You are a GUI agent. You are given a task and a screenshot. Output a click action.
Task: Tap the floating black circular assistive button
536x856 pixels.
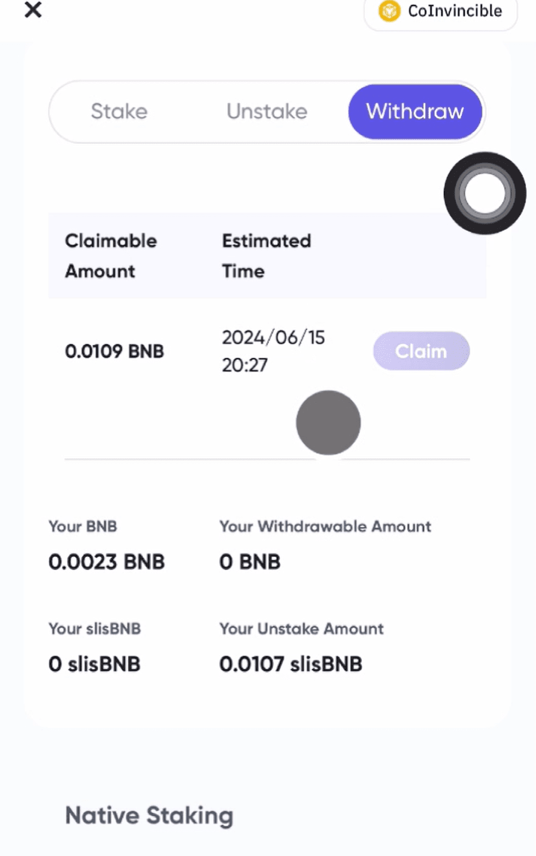point(484,194)
